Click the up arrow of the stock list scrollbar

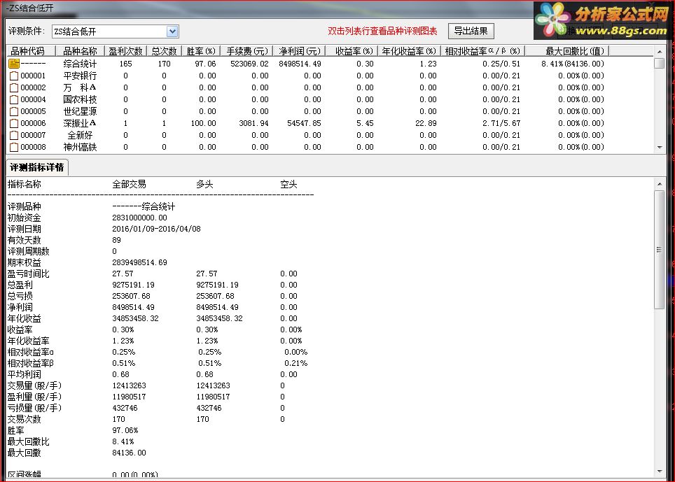pos(659,52)
